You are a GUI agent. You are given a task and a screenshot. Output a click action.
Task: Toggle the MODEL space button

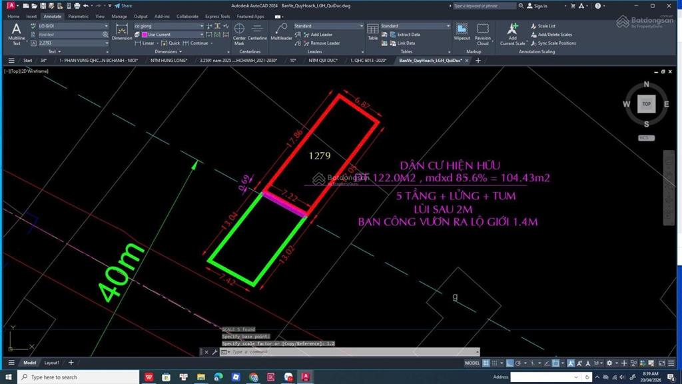[x=472, y=363]
